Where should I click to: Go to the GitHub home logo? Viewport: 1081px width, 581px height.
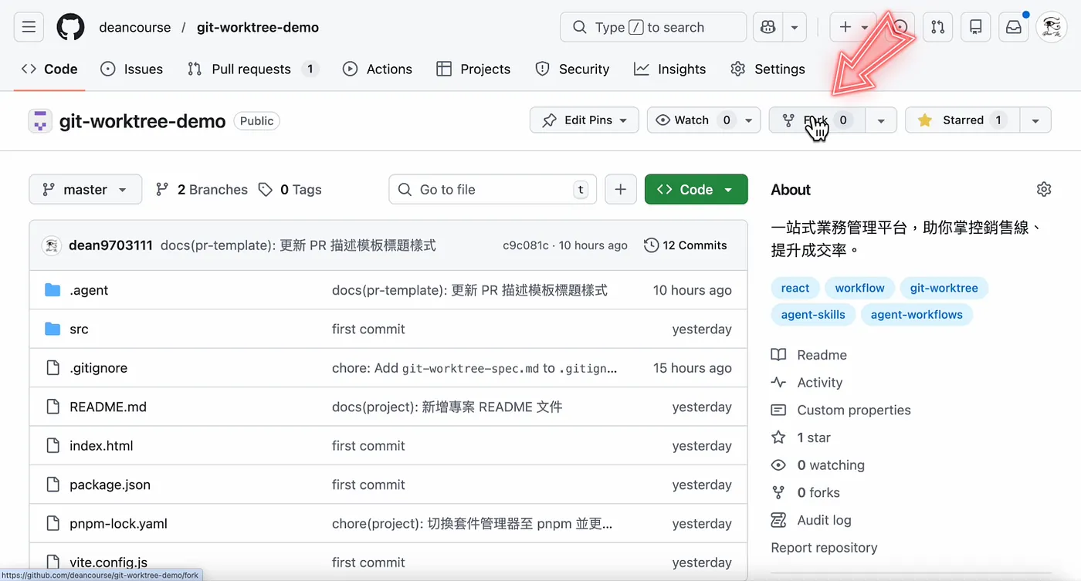[x=71, y=28]
